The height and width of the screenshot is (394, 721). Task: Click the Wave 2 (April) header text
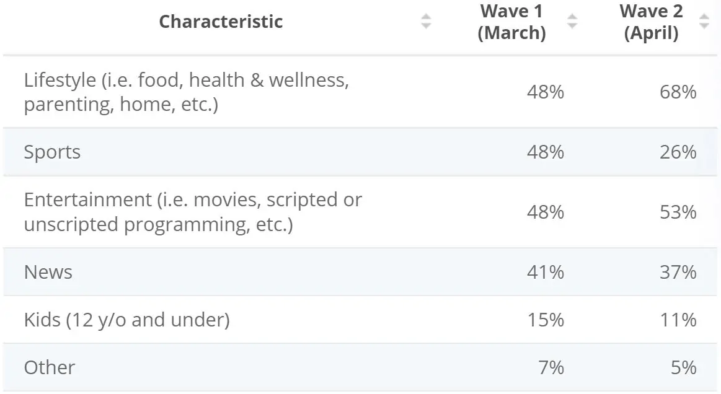pyautogui.click(x=650, y=22)
